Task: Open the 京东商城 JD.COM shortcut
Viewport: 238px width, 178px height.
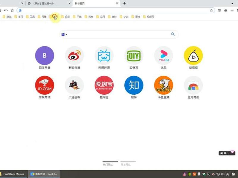Action: pyautogui.click(x=44, y=87)
